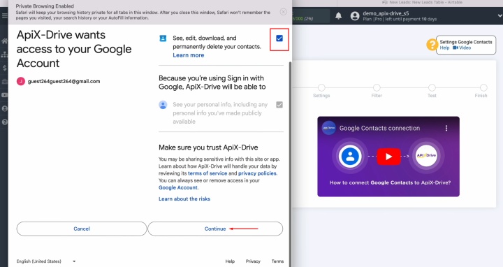Click the Google Contacts connection video title
The image size is (503, 267).
[x=379, y=128]
